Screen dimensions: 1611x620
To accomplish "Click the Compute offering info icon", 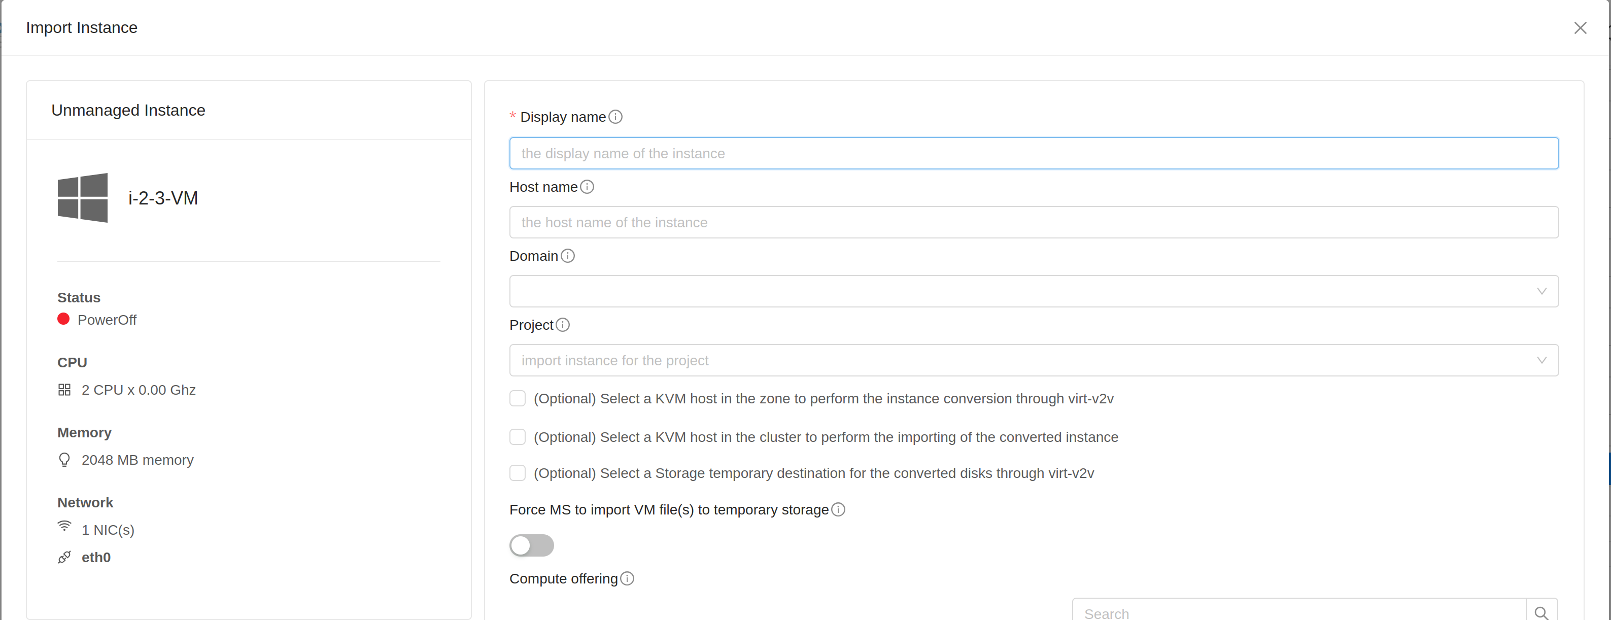I will 627,579.
